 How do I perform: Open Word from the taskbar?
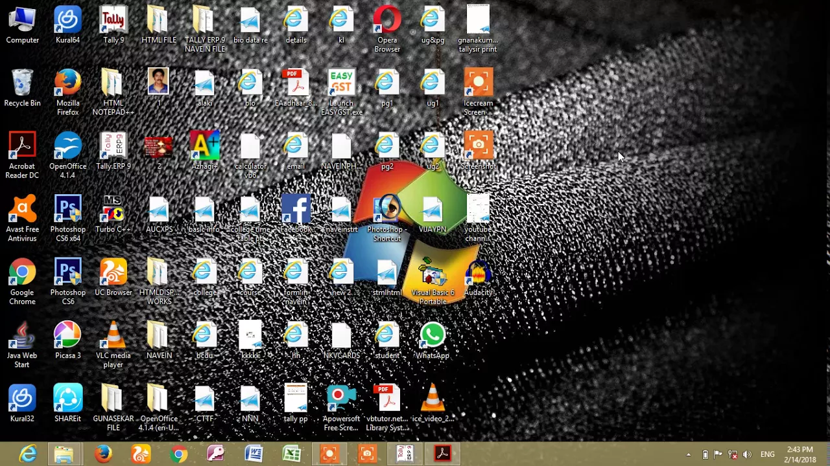254,454
